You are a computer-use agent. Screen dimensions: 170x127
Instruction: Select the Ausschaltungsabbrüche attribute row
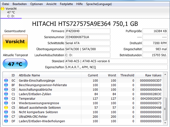(x=83, y=90)
